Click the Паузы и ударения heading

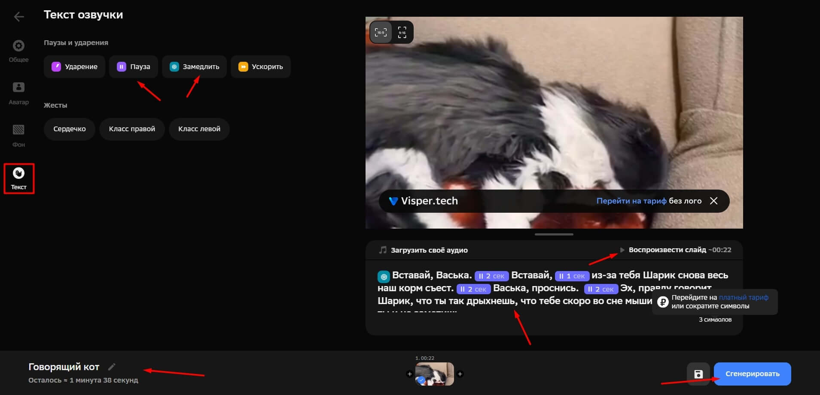click(x=76, y=42)
